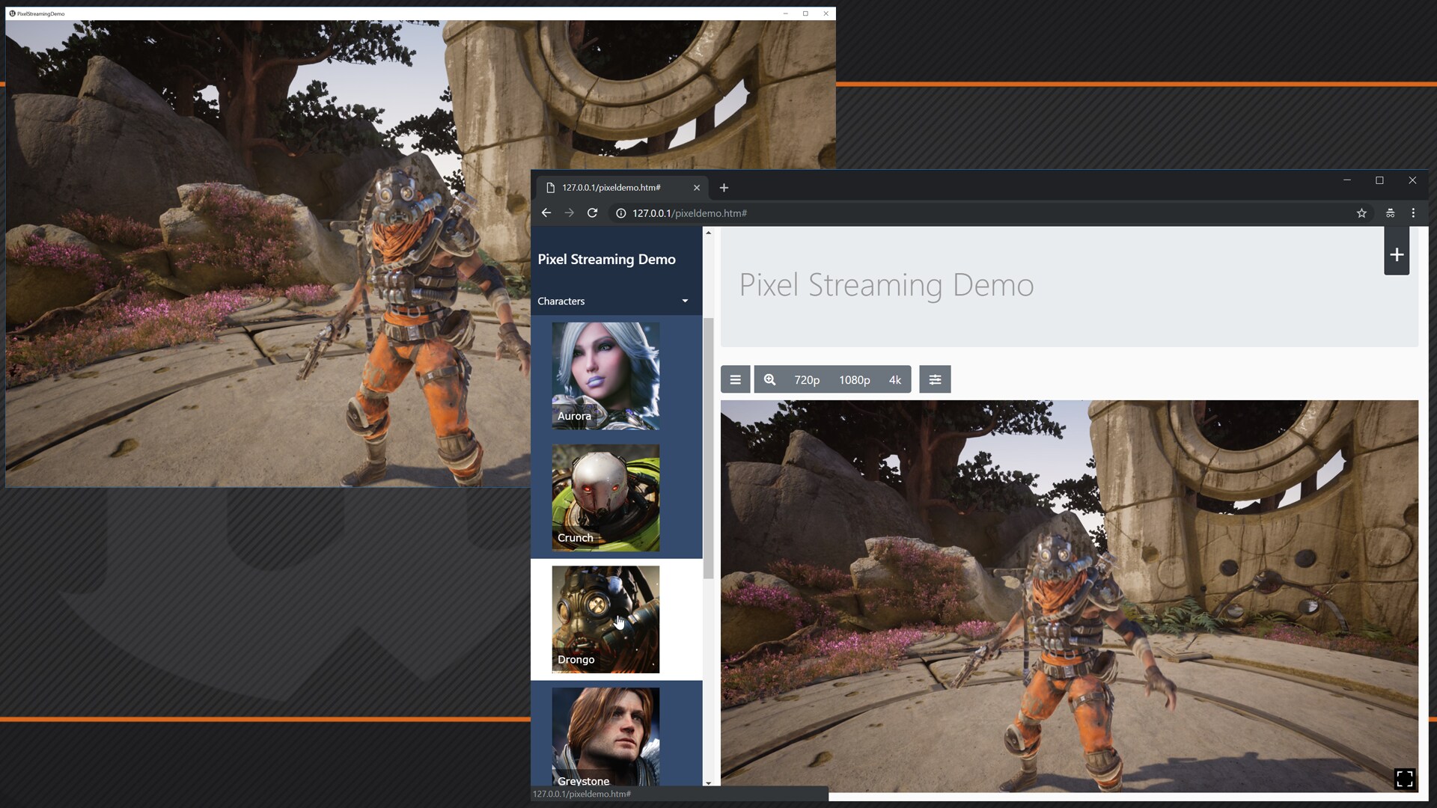Reload the page with the refresh icon
Image resolution: width=1437 pixels, height=808 pixels.
592,213
